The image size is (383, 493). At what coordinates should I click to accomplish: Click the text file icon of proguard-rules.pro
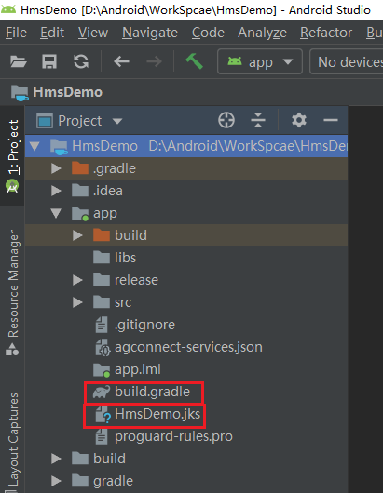102,436
